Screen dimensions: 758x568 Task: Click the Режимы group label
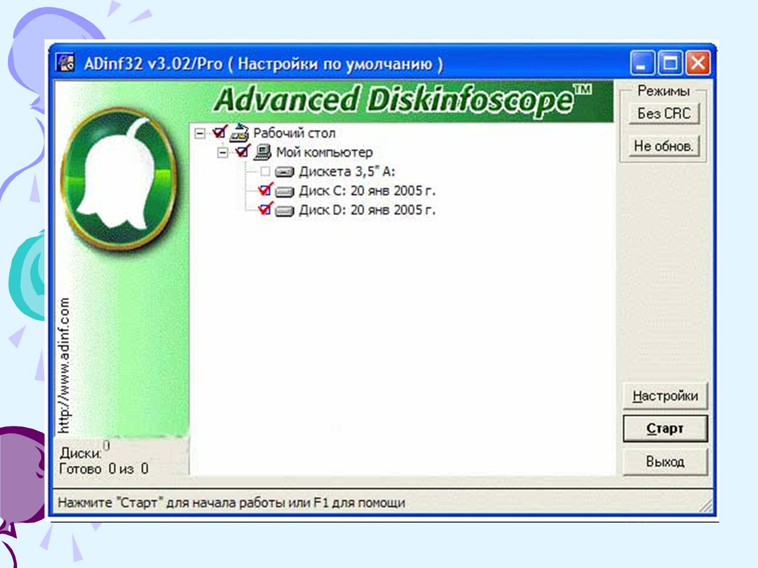point(663,91)
